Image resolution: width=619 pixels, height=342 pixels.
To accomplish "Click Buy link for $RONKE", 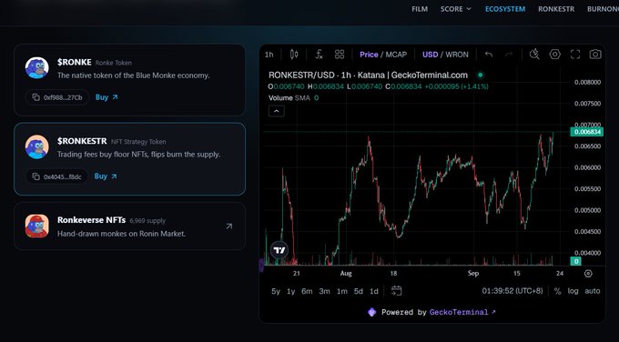I will tap(107, 97).
